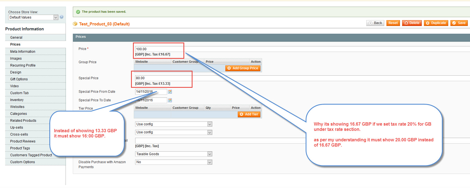The width and height of the screenshot is (470, 188).
Task: Click the Price input field showing 100.00
Action: tap(159, 49)
